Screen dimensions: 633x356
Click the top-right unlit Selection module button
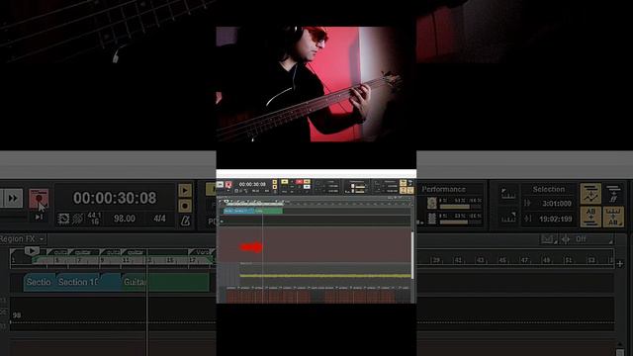tap(613, 194)
